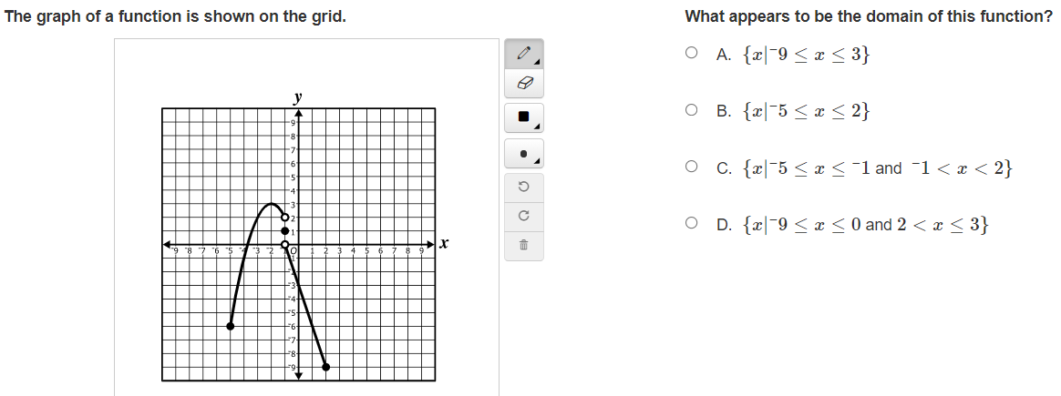Select radio button for answer A

[x=694, y=54]
